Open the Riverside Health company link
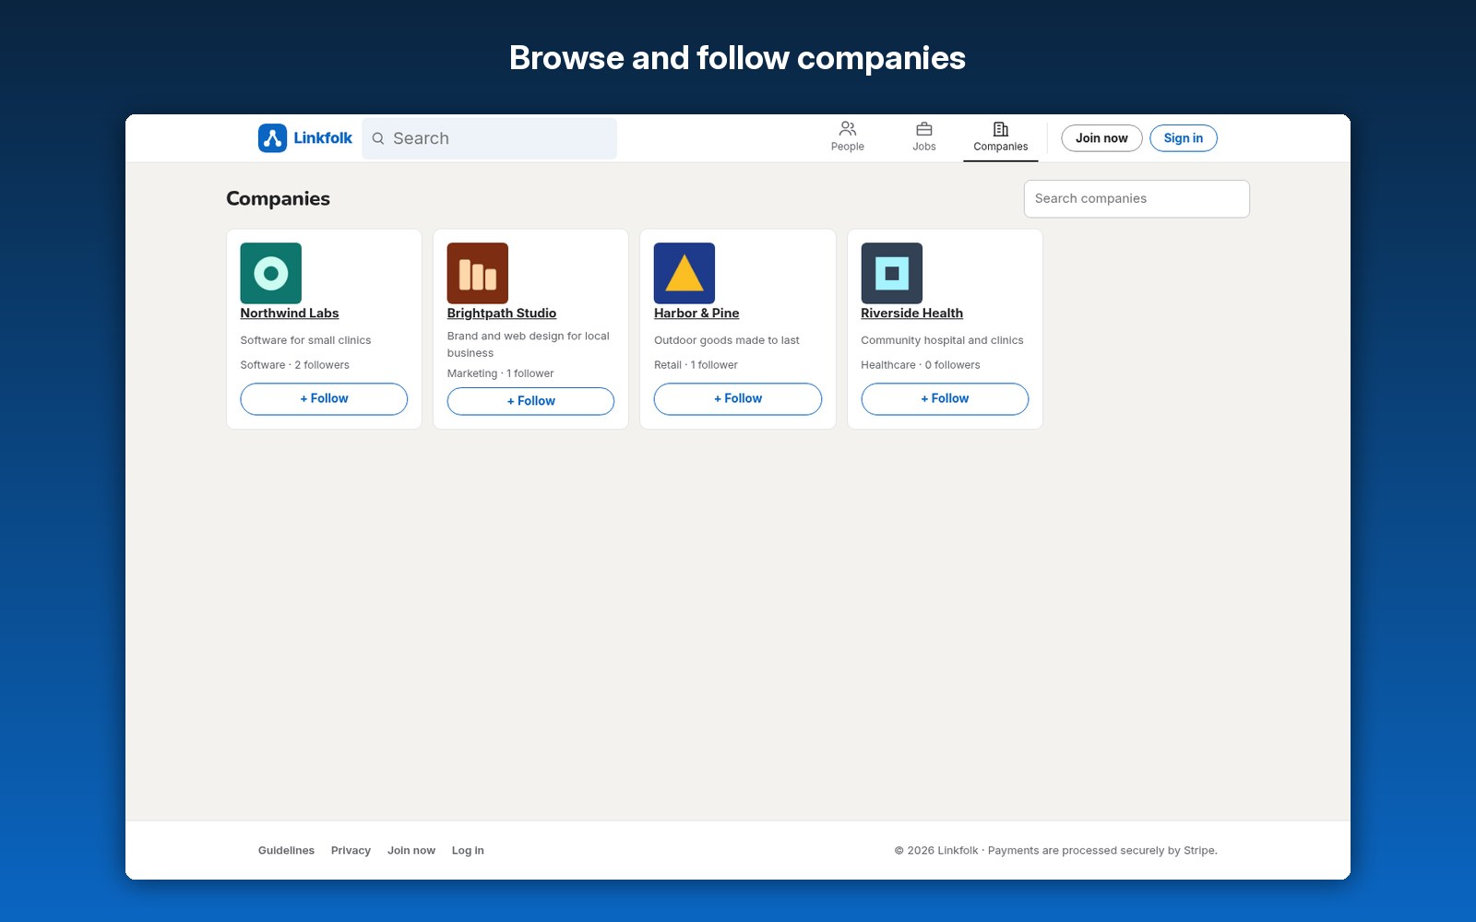The width and height of the screenshot is (1476, 922). click(911, 313)
